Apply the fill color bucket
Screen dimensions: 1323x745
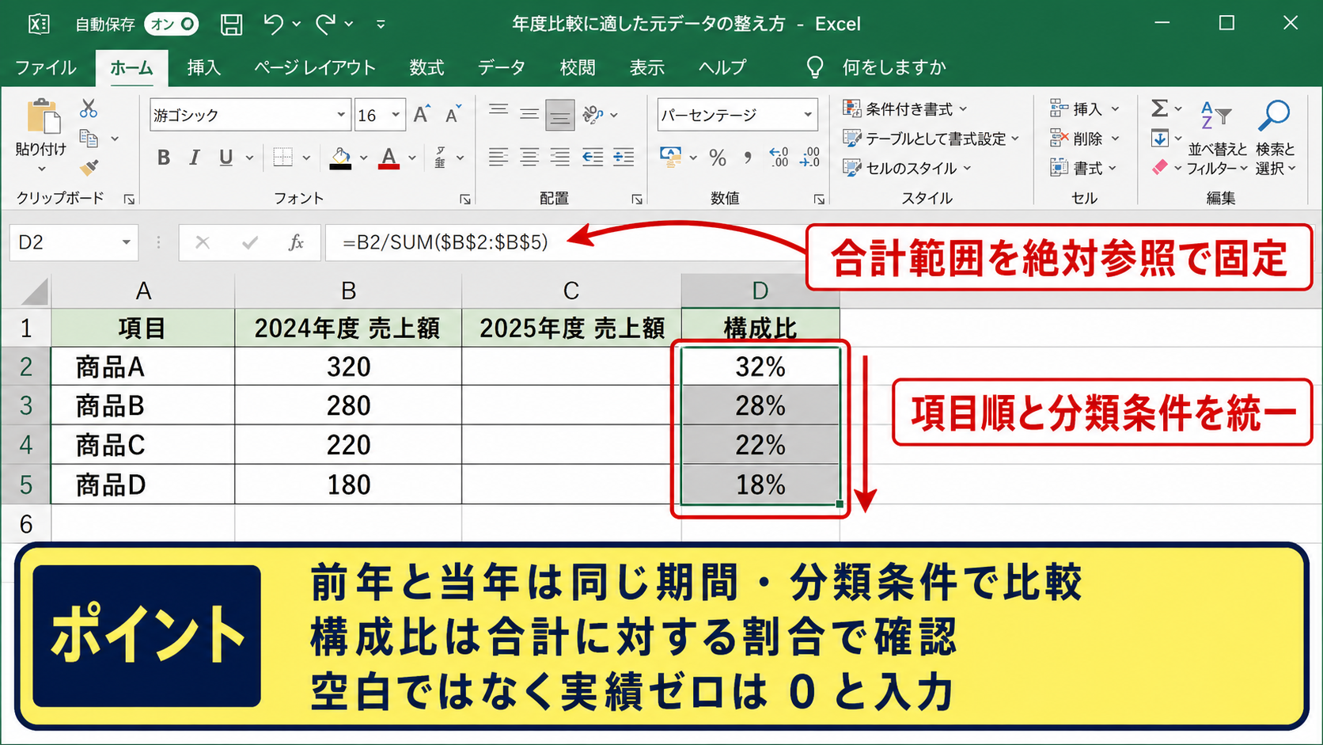pos(341,158)
